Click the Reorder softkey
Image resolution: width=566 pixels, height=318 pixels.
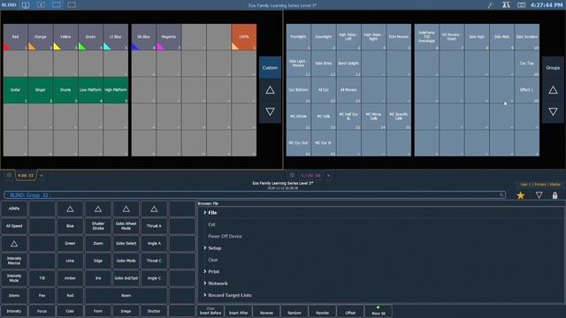(x=322, y=312)
